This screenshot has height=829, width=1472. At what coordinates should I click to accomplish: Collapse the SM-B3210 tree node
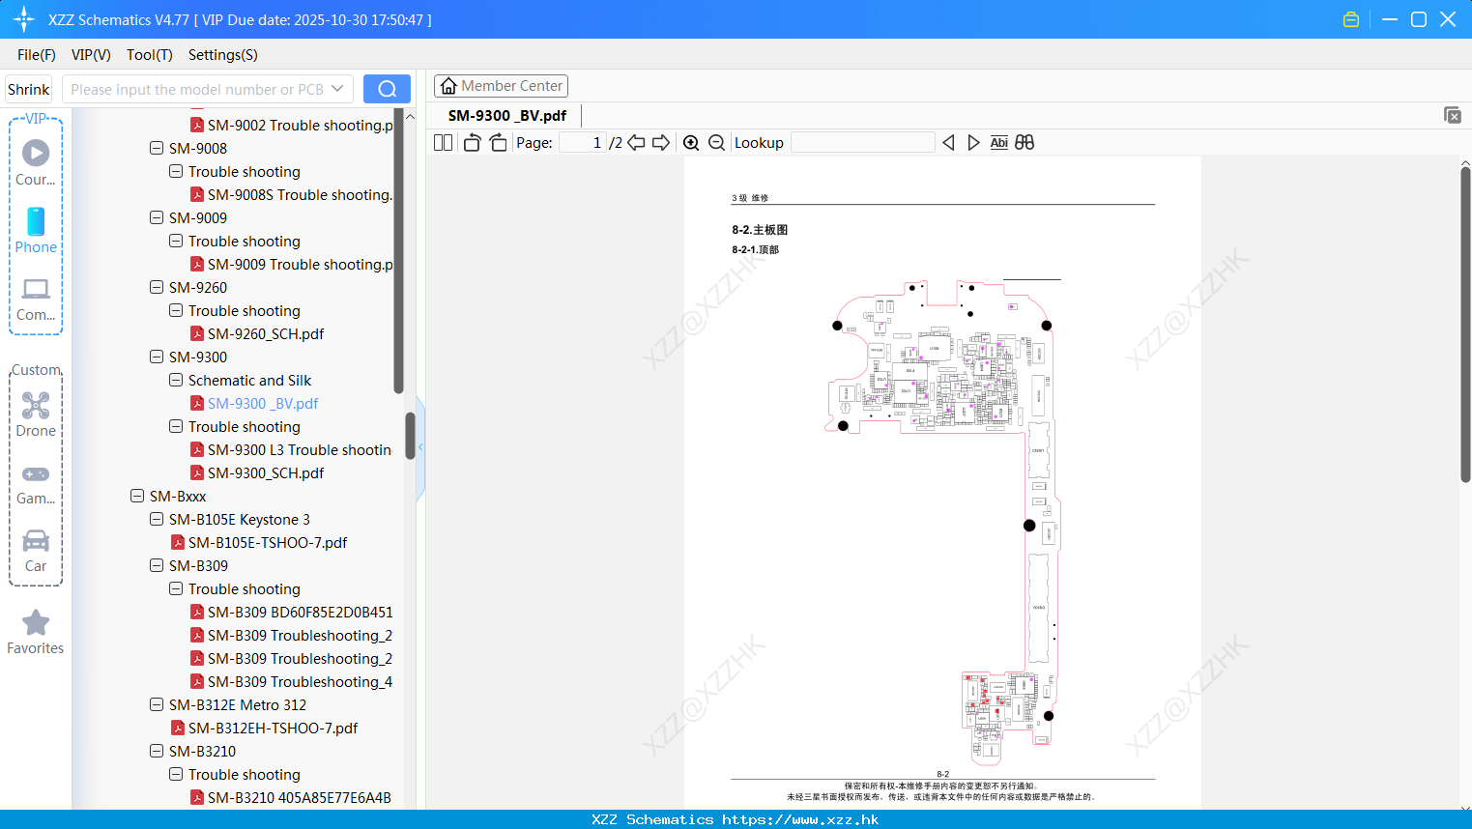(x=157, y=751)
